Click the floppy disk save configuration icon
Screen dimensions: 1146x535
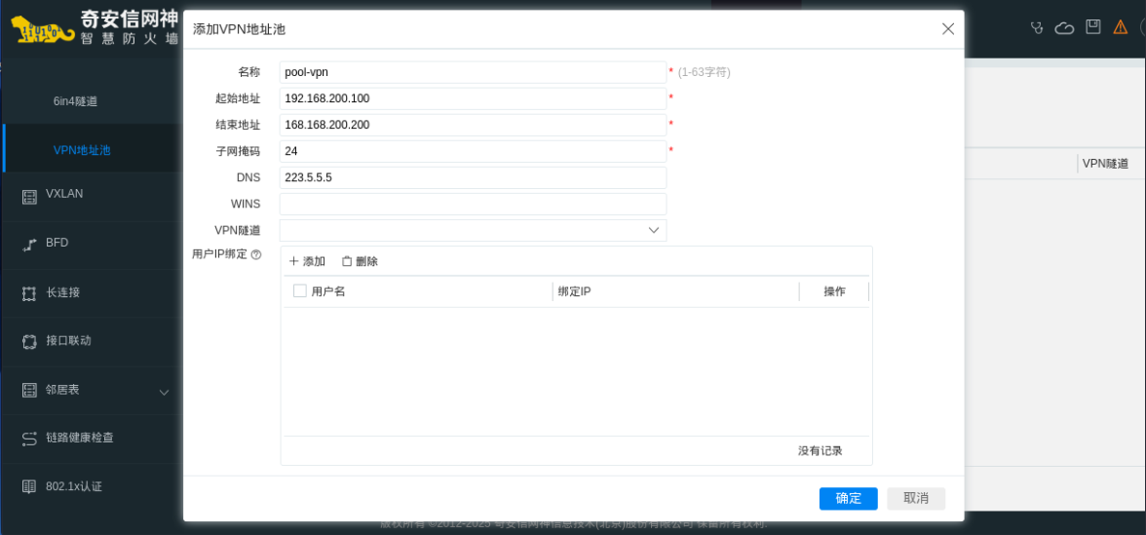(1093, 27)
